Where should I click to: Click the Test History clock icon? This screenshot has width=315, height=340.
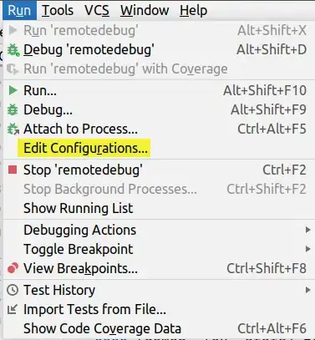[13, 290]
